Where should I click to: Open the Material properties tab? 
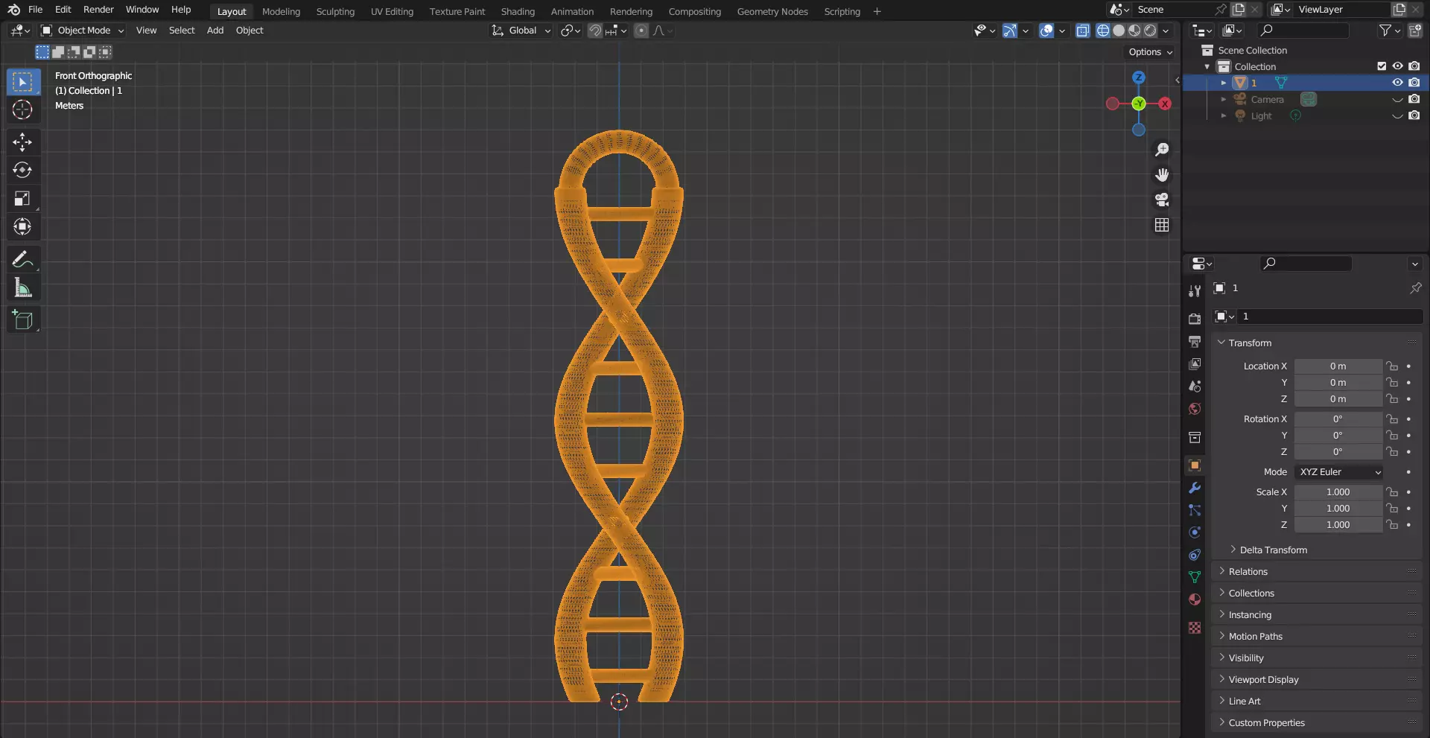1195,599
